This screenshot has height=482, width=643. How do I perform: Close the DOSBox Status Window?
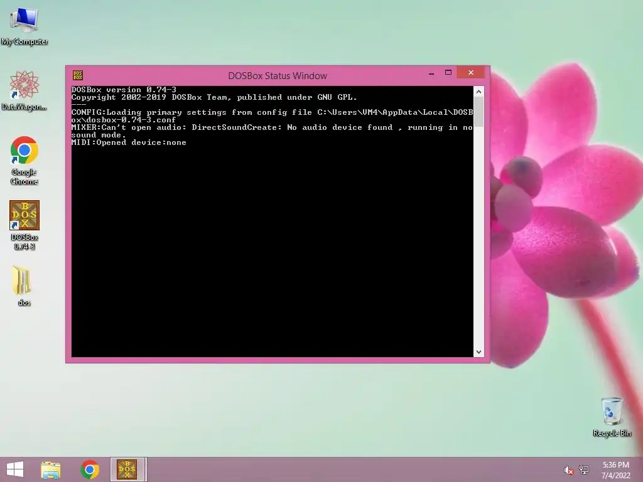click(x=471, y=73)
